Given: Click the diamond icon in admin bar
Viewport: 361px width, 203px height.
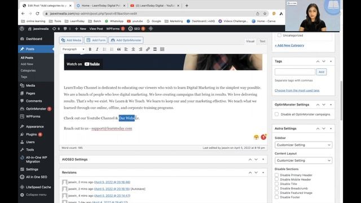Looking at the screenshot, I should point(151,29).
